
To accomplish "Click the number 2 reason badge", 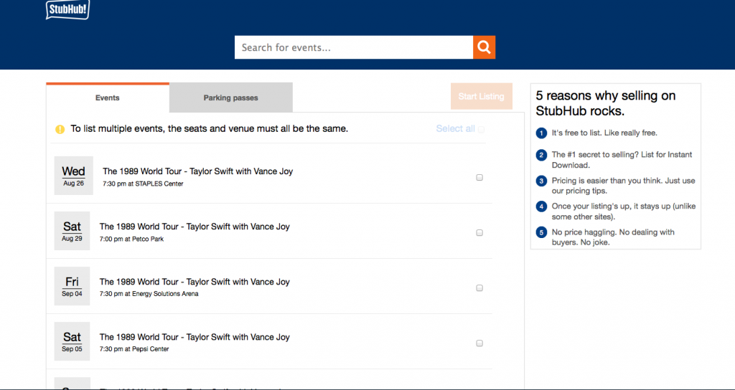I will pos(541,155).
